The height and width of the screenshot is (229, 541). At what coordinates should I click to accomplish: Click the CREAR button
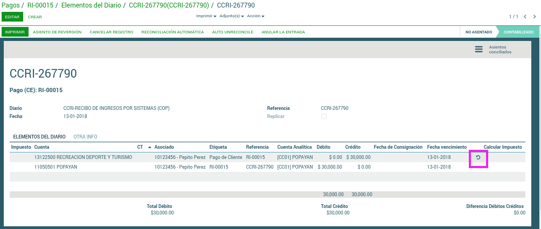tap(35, 17)
